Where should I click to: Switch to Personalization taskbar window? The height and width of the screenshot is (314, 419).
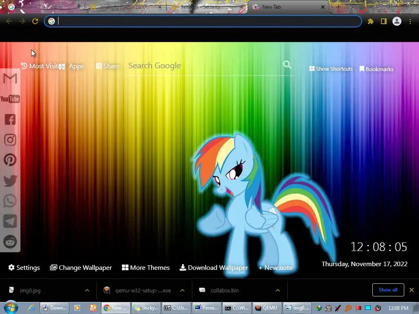pyautogui.click(x=207, y=308)
